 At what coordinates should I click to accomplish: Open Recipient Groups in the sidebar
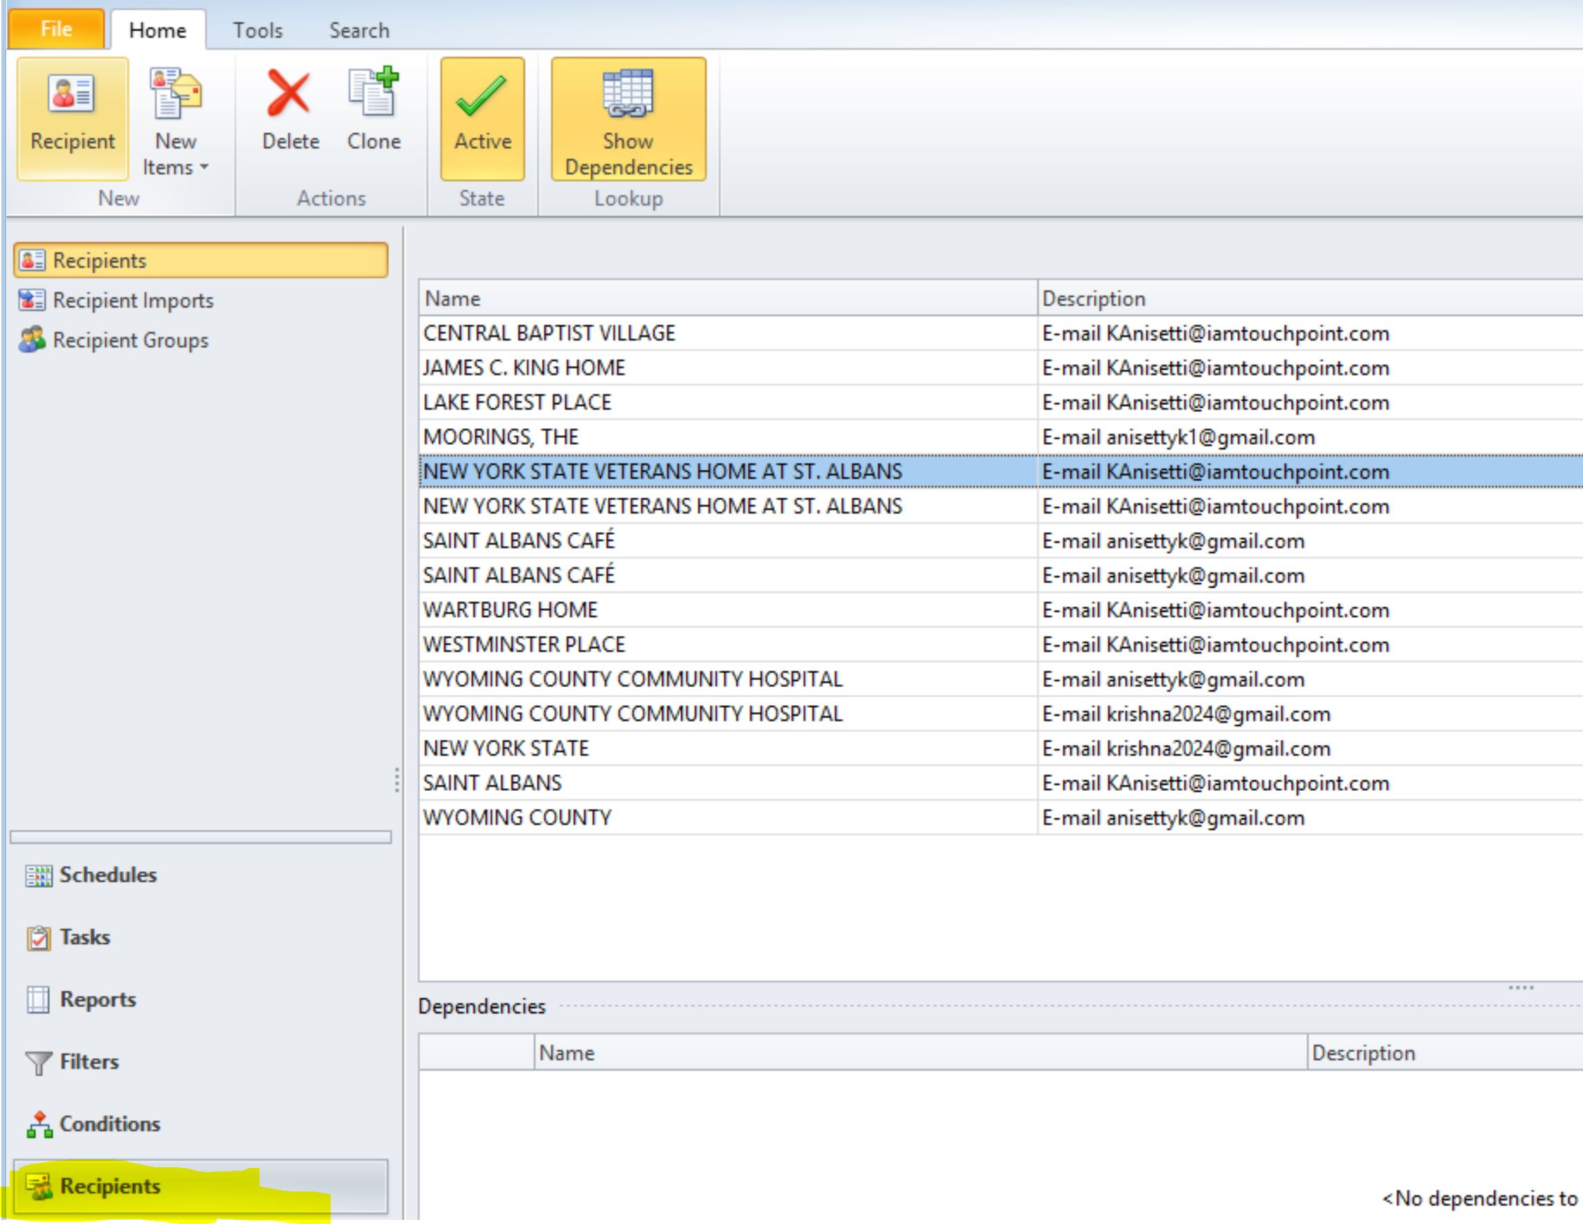131,340
